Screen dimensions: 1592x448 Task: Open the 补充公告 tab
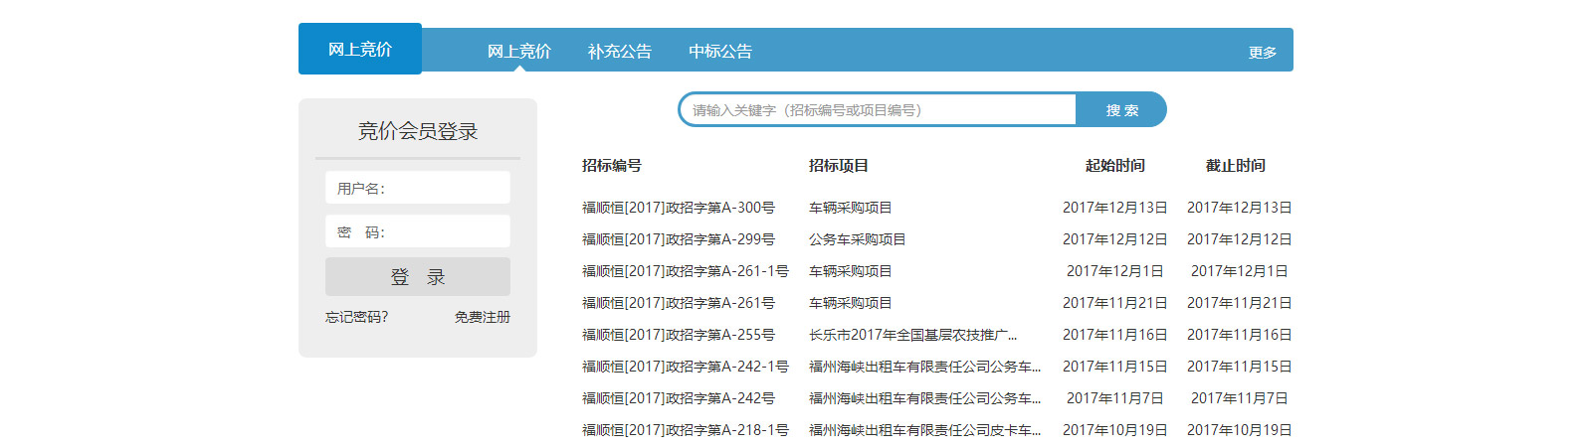[619, 51]
